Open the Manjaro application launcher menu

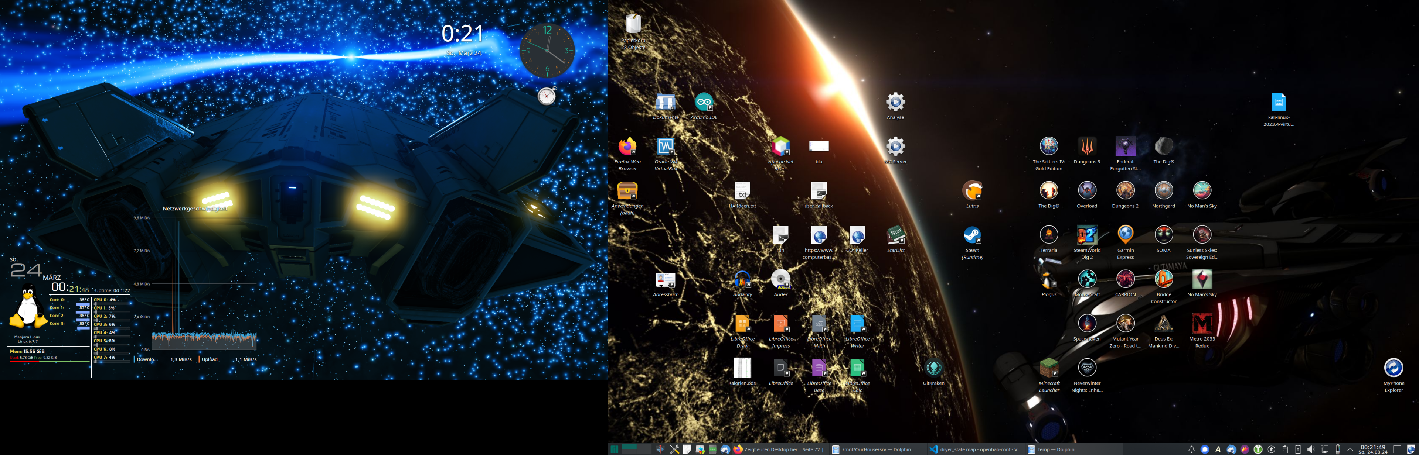pyautogui.click(x=614, y=449)
